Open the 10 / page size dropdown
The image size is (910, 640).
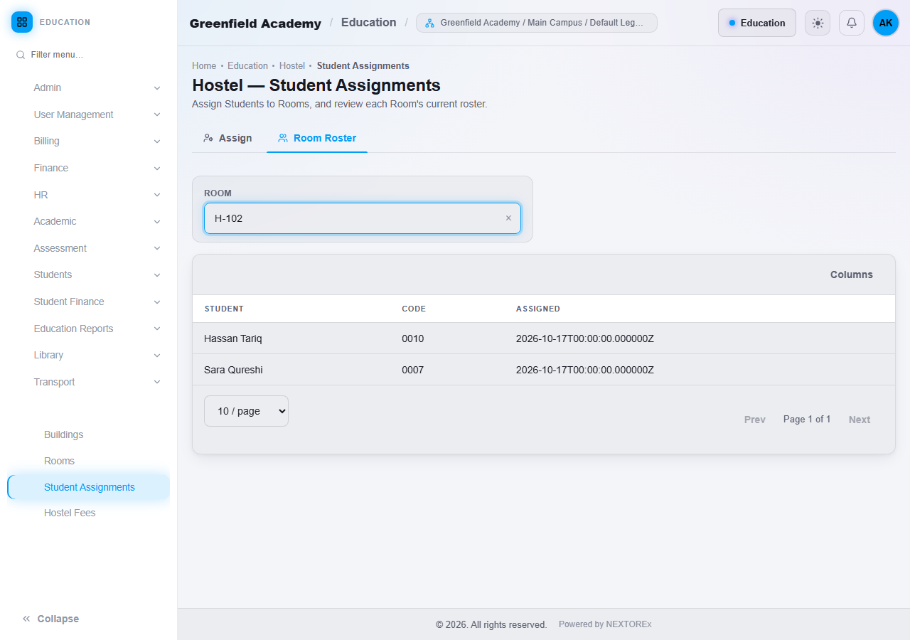pos(246,411)
